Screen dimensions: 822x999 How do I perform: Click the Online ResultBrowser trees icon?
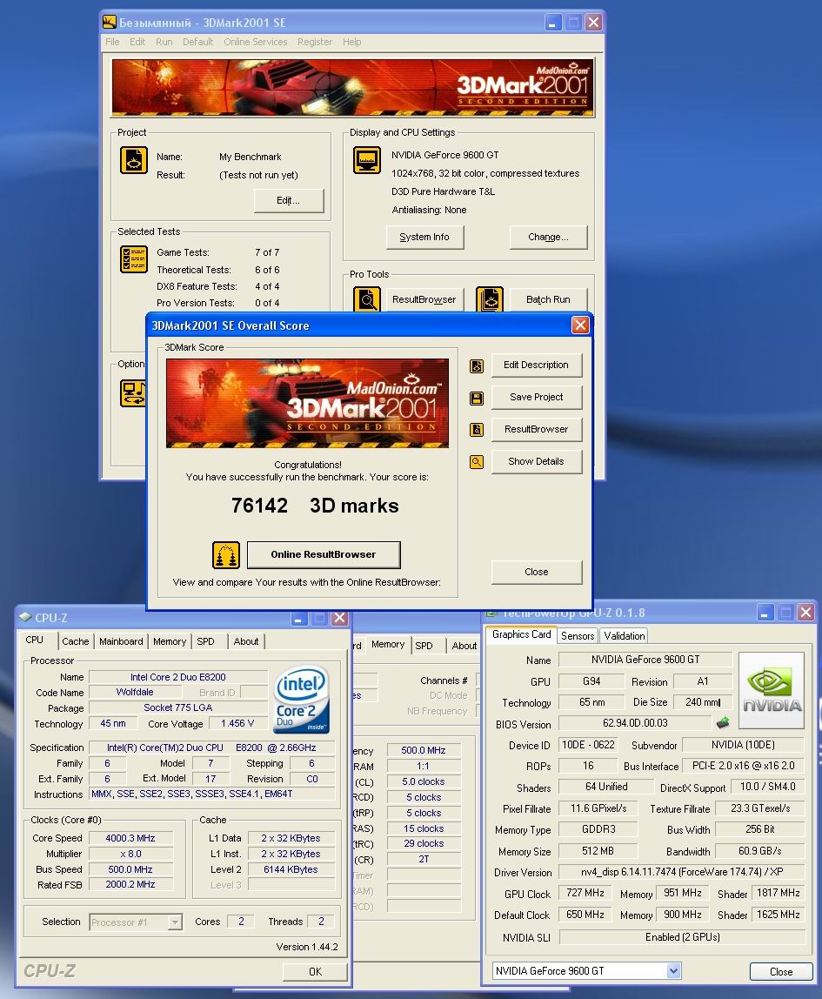tap(226, 555)
